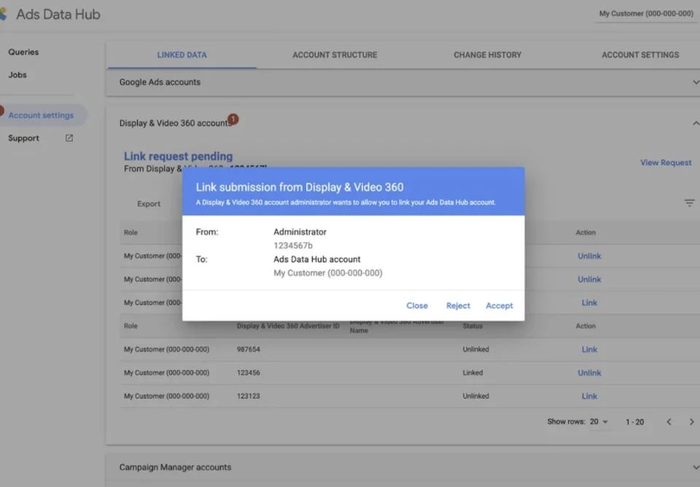700x487 pixels.
Task: Click the Unlinked status for advertiser 123123
Action: point(476,396)
